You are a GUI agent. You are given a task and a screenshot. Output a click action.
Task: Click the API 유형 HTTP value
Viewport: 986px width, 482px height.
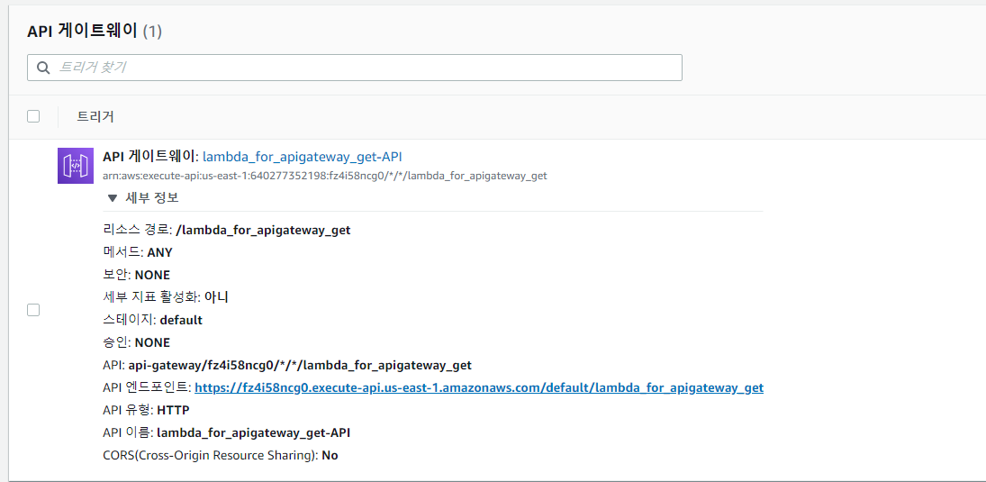tap(173, 410)
